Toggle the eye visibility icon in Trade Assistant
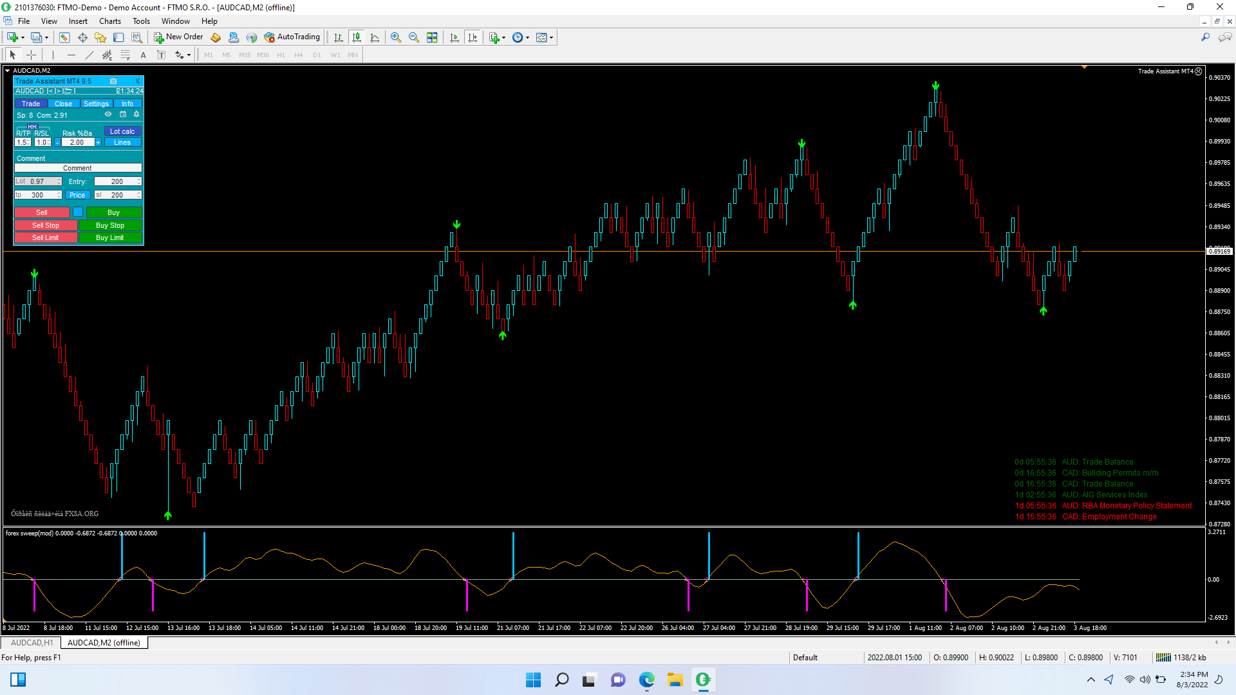The image size is (1236, 695). [x=108, y=115]
